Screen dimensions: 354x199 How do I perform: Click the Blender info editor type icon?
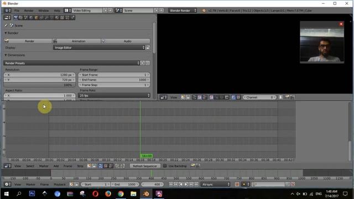pos(8,11)
